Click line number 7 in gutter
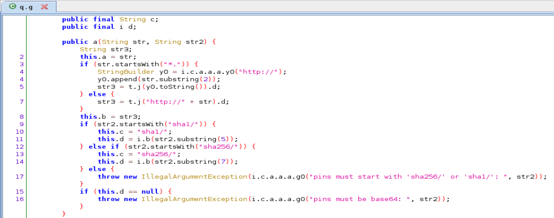The width and height of the screenshot is (554, 218). pyautogui.click(x=22, y=102)
